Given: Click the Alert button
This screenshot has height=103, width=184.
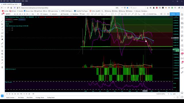Looking at the screenshot, I should (x=82, y=14).
